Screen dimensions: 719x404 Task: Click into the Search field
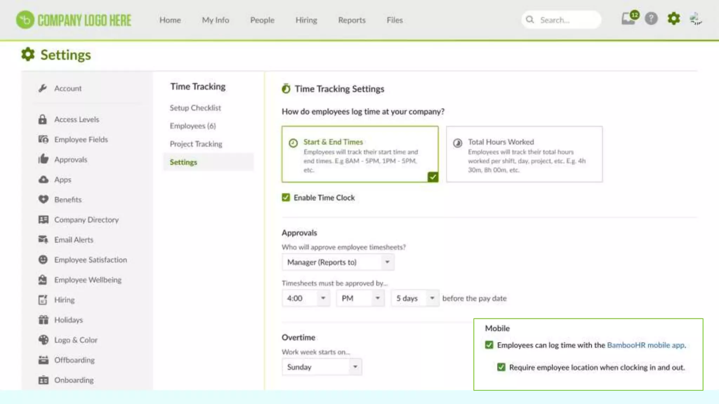click(x=565, y=20)
